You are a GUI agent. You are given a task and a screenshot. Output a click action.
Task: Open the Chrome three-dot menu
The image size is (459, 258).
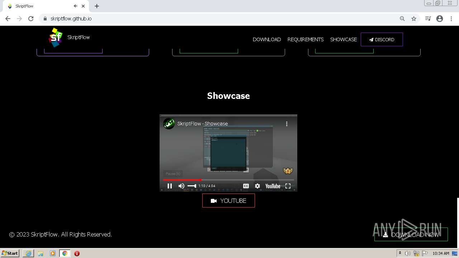451,19
